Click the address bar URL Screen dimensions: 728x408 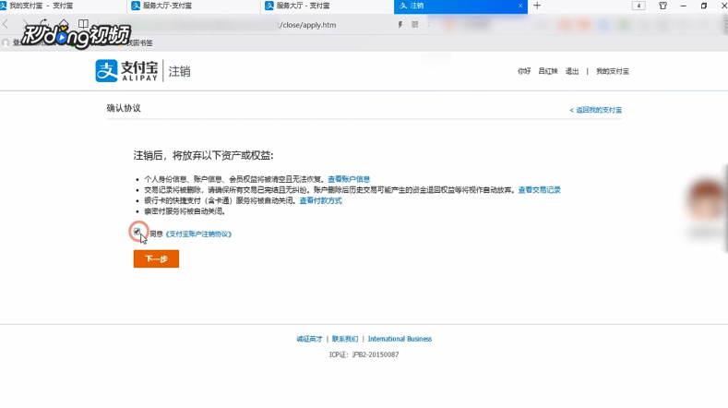point(307,25)
